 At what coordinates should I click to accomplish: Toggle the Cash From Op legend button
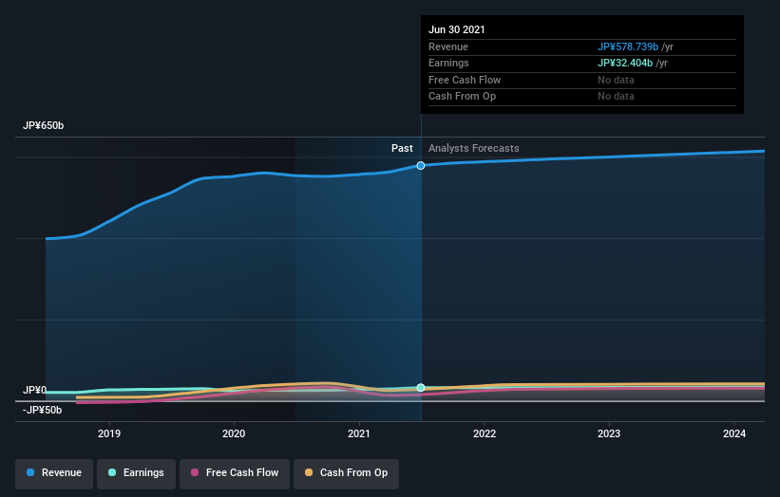[346, 473]
